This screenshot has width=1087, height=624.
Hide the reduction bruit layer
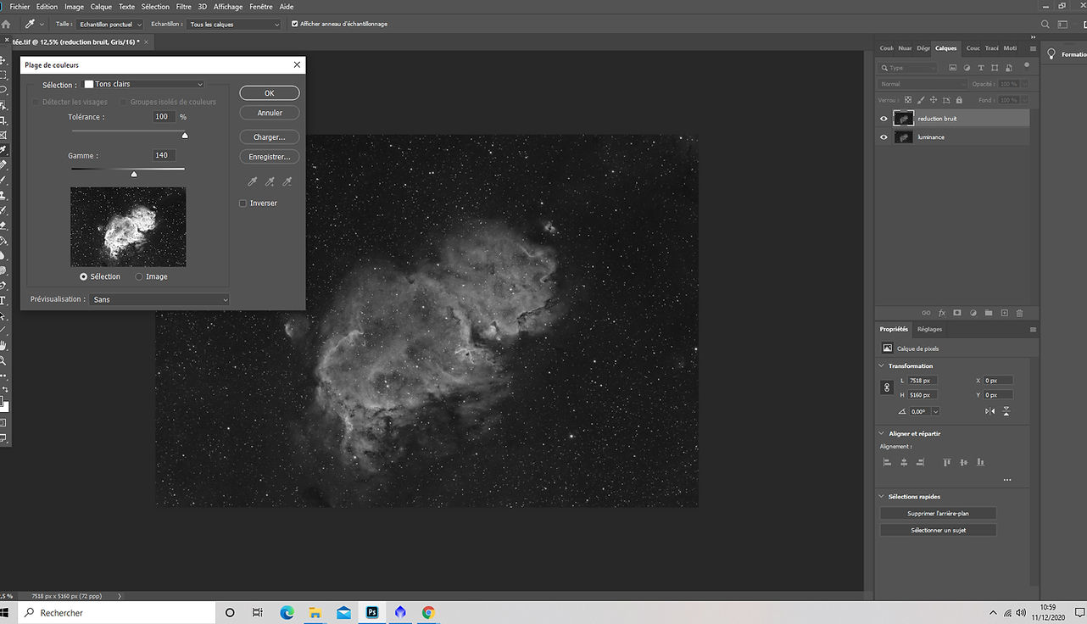point(884,119)
